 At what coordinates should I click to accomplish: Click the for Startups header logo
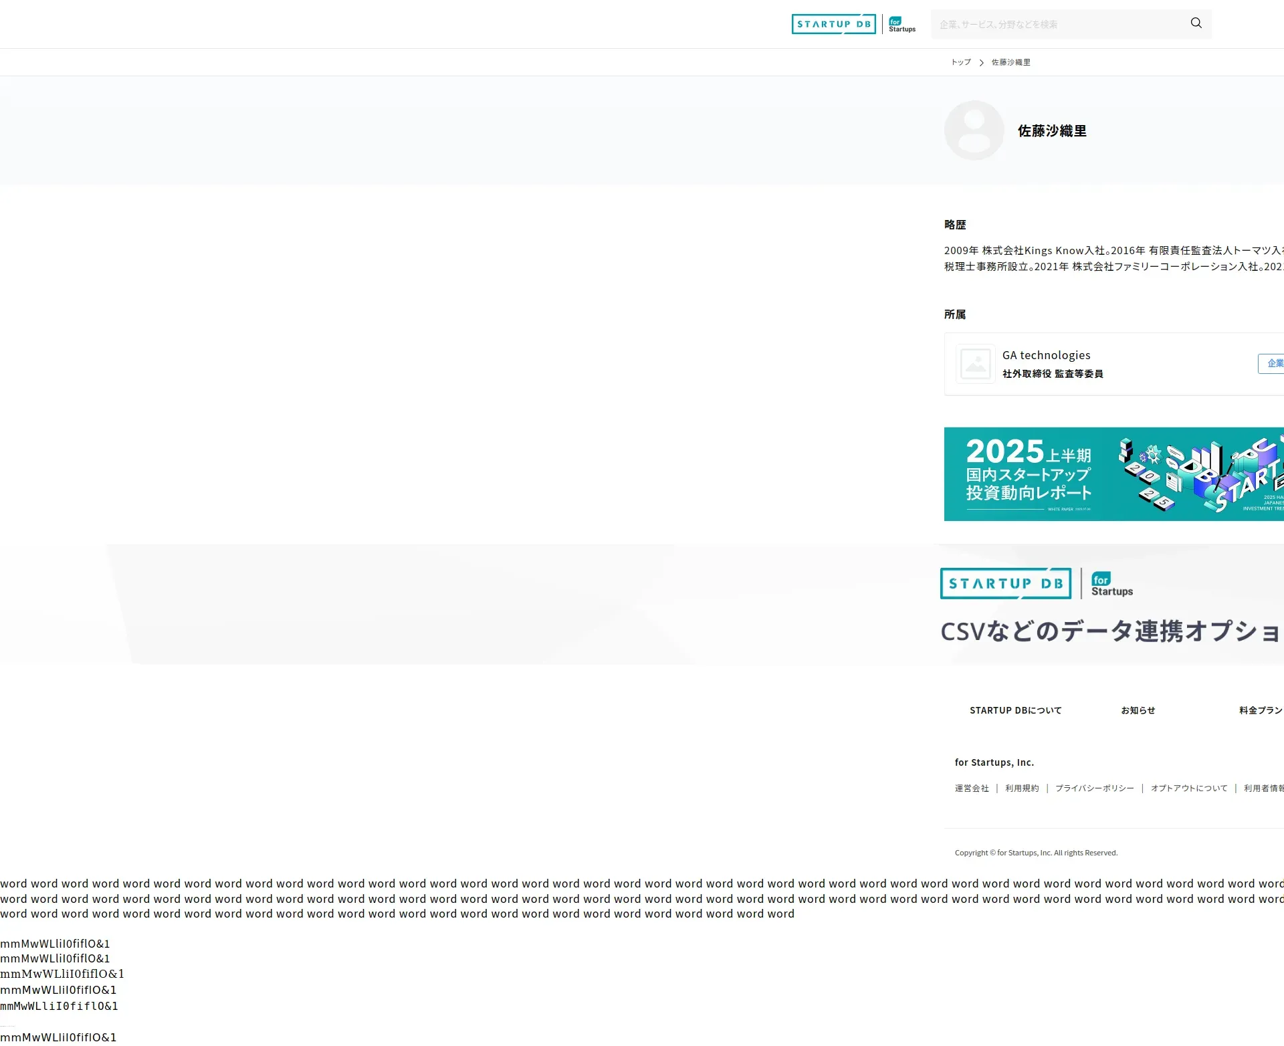click(x=901, y=25)
